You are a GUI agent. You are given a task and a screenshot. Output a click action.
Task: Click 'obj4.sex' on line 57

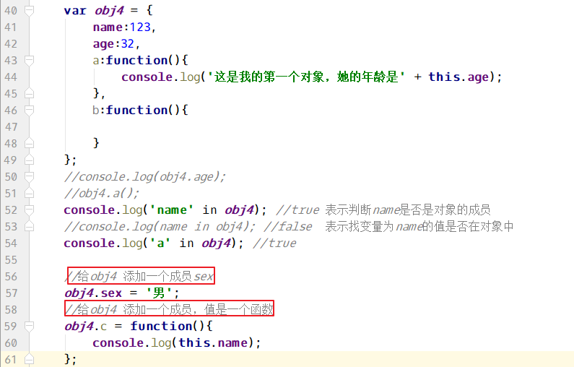(93, 293)
